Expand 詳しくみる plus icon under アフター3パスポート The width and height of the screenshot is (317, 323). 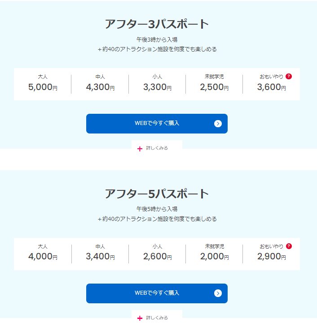coord(140,148)
